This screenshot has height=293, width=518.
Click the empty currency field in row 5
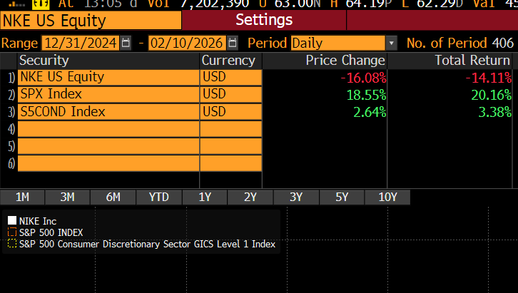pyautogui.click(x=230, y=146)
